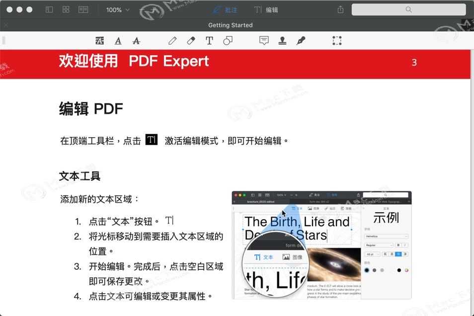
Task: Click the 文本工具 subheading
Action: pyautogui.click(x=79, y=176)
